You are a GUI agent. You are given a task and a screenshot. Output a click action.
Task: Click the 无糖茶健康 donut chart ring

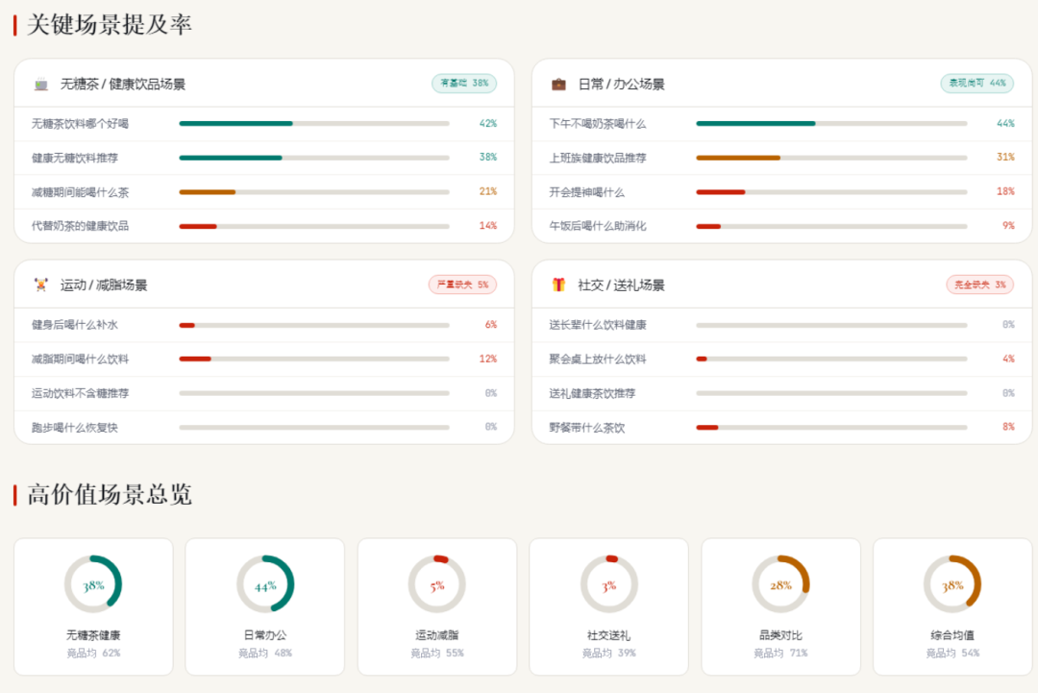pyautogui.click(x=93, y=584)
